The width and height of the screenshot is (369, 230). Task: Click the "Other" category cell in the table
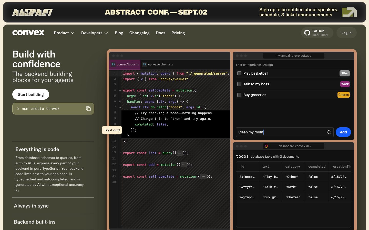294,177
